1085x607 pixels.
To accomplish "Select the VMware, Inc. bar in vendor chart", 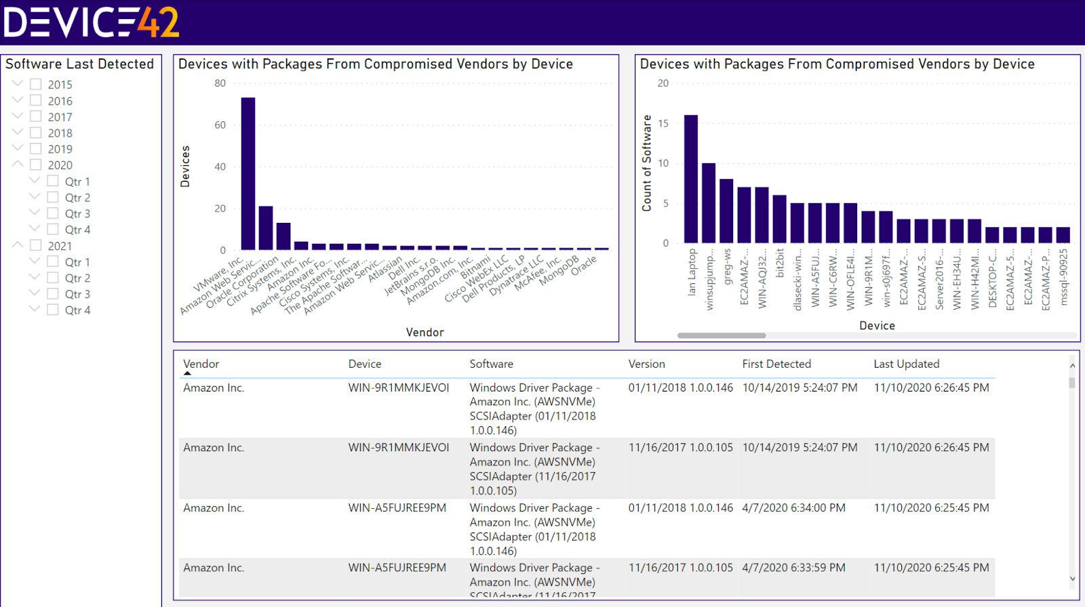I will [x=248, y=174].
